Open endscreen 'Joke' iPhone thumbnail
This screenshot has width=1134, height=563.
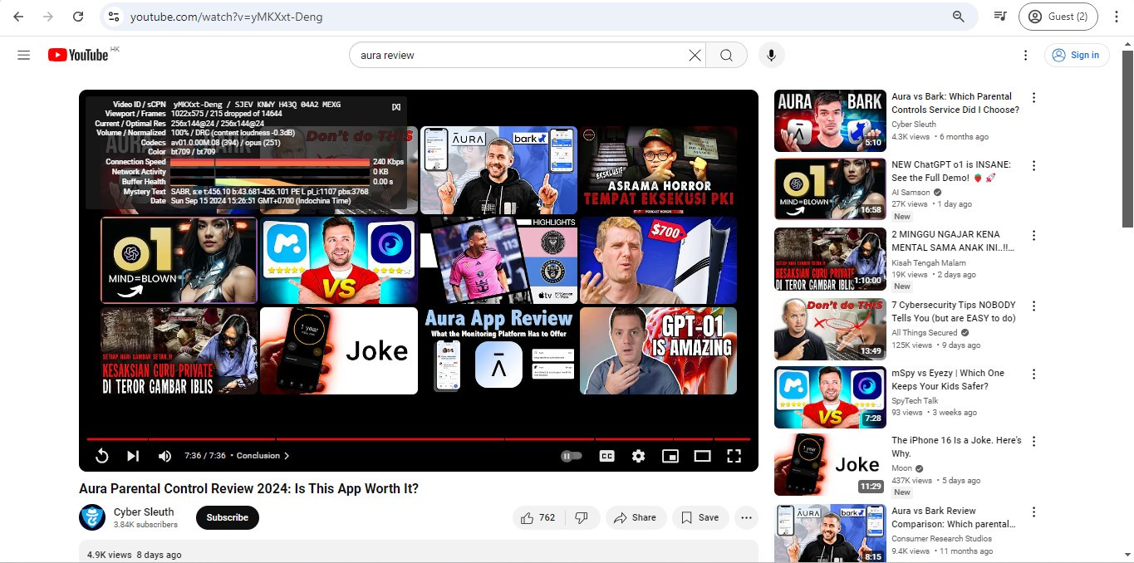point(339,350)
